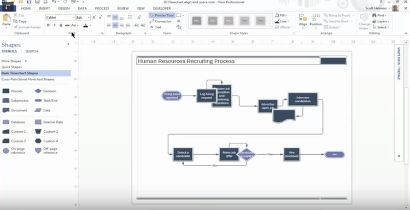Switch to SEARCH in Shapes pane
410x210 pixels.
tap(32, 51)
